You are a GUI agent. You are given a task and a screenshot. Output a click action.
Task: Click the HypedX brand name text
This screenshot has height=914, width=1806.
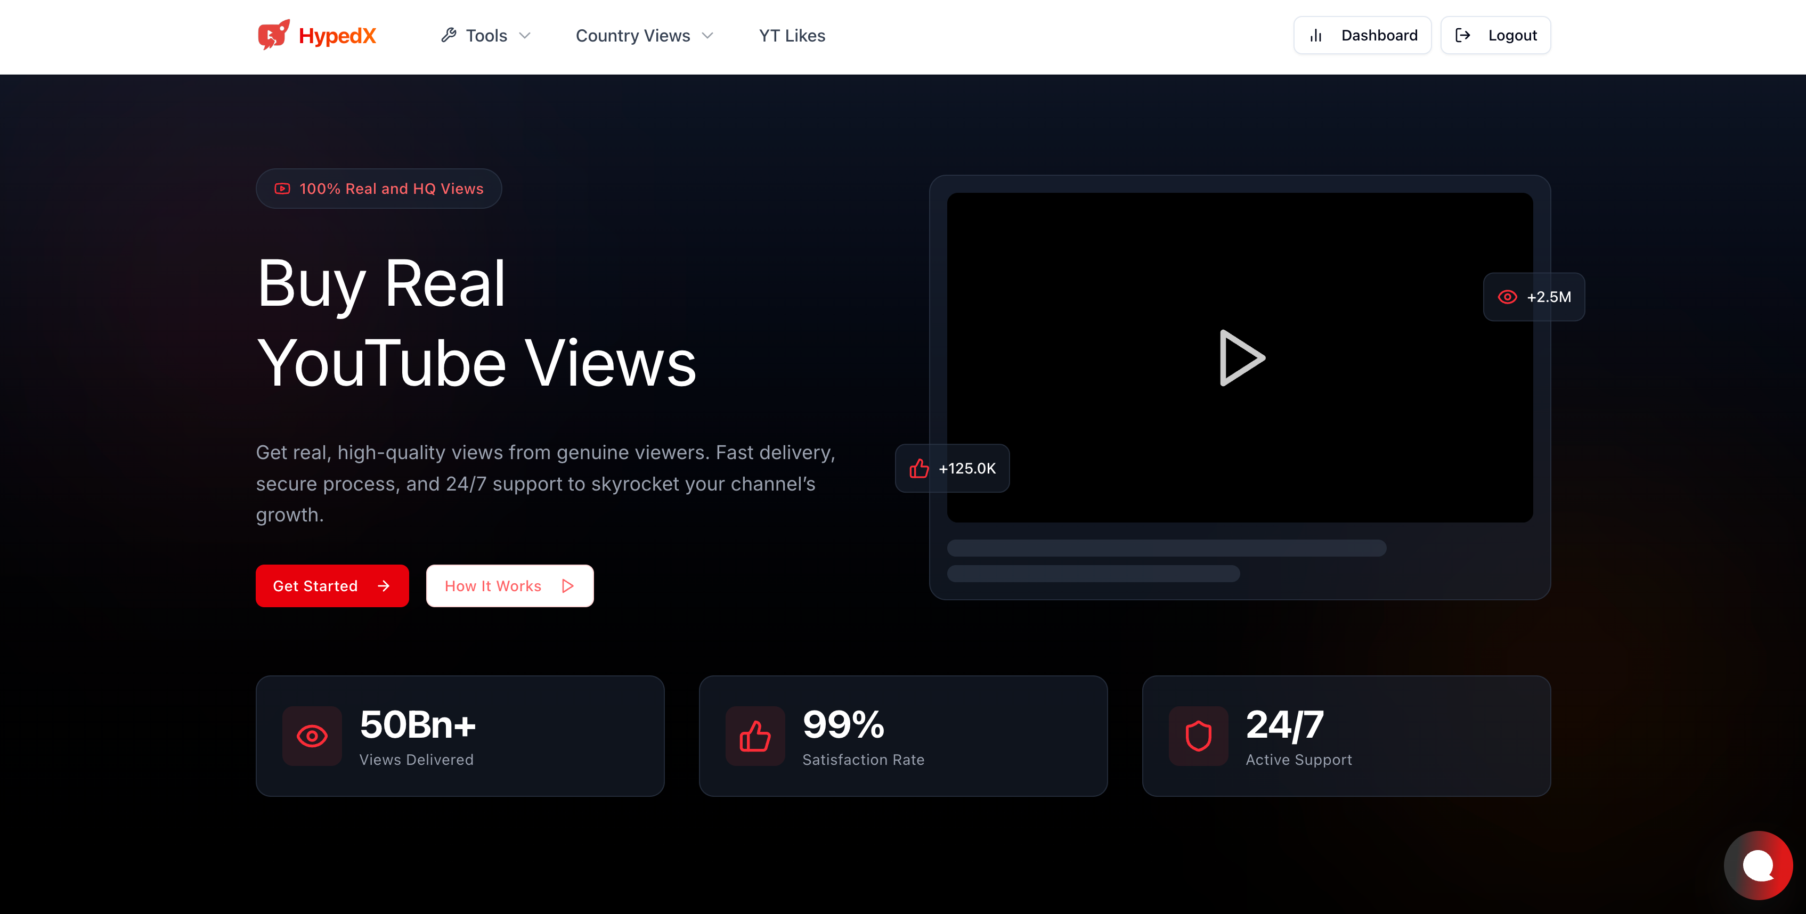(337, 36)
